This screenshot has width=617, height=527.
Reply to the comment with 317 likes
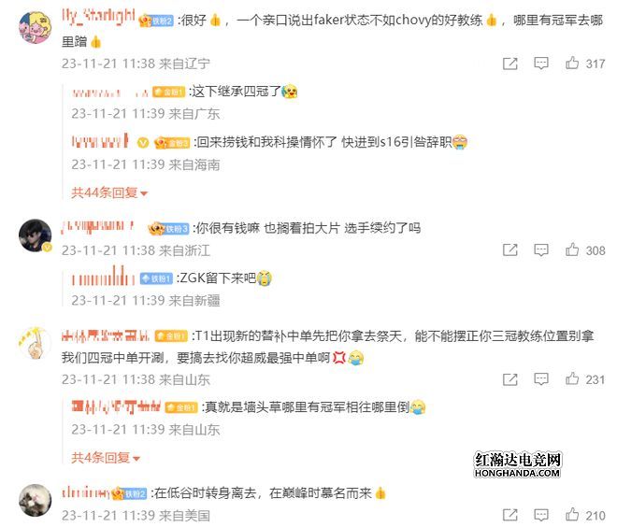click(x=541, y=64)
